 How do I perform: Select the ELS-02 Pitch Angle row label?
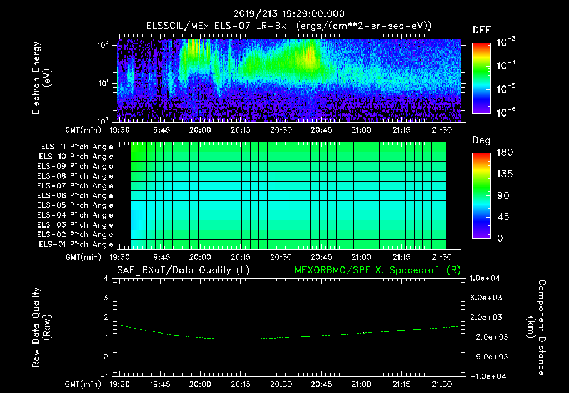click(x=75, y=235)
